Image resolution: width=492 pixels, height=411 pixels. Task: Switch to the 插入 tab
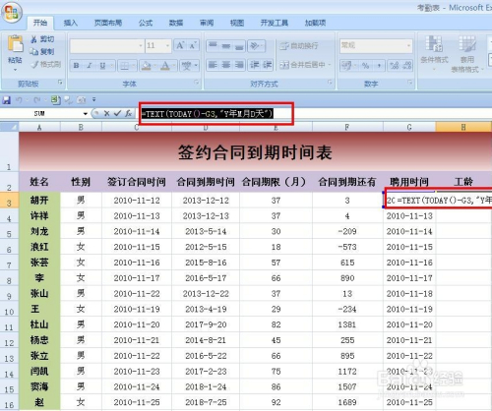[x=70, y=23]
